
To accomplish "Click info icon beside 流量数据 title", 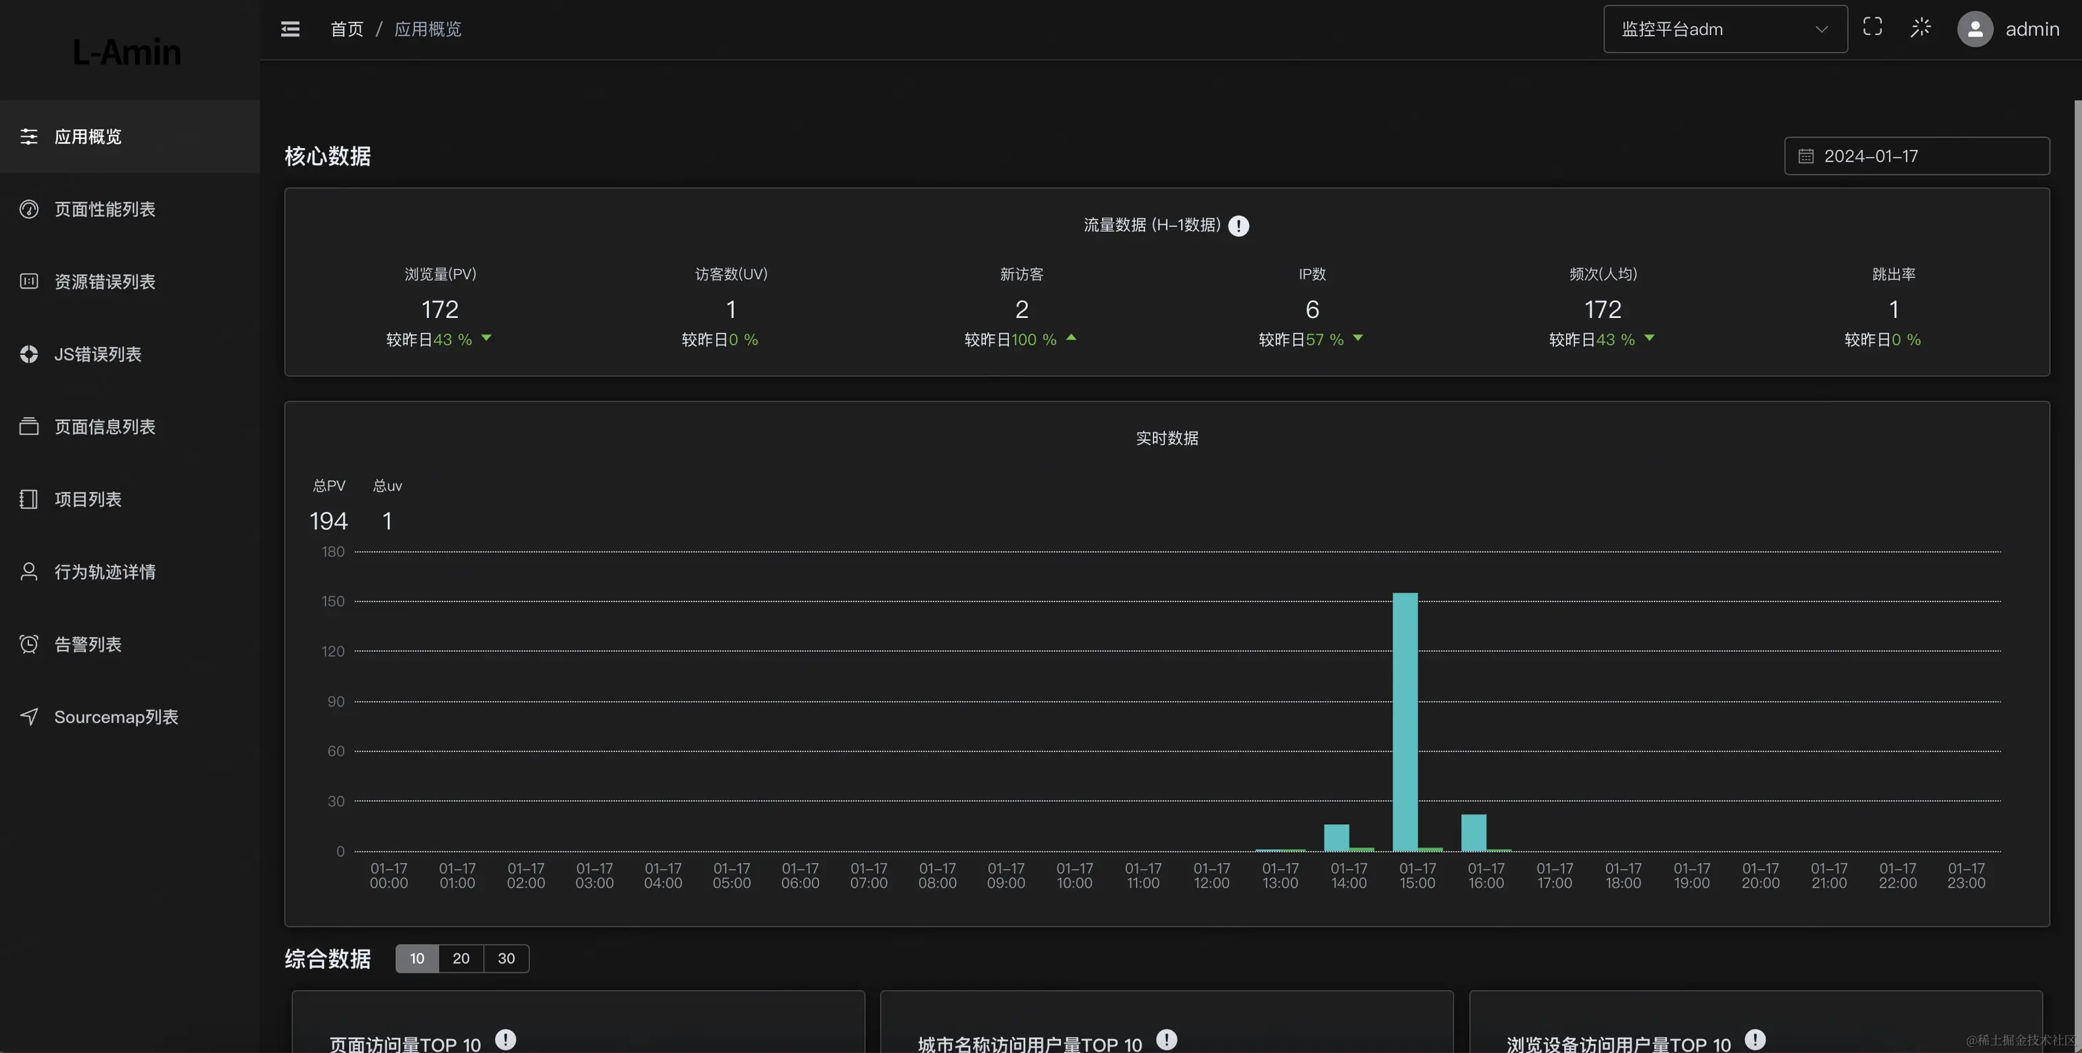I will (1238, 226).
